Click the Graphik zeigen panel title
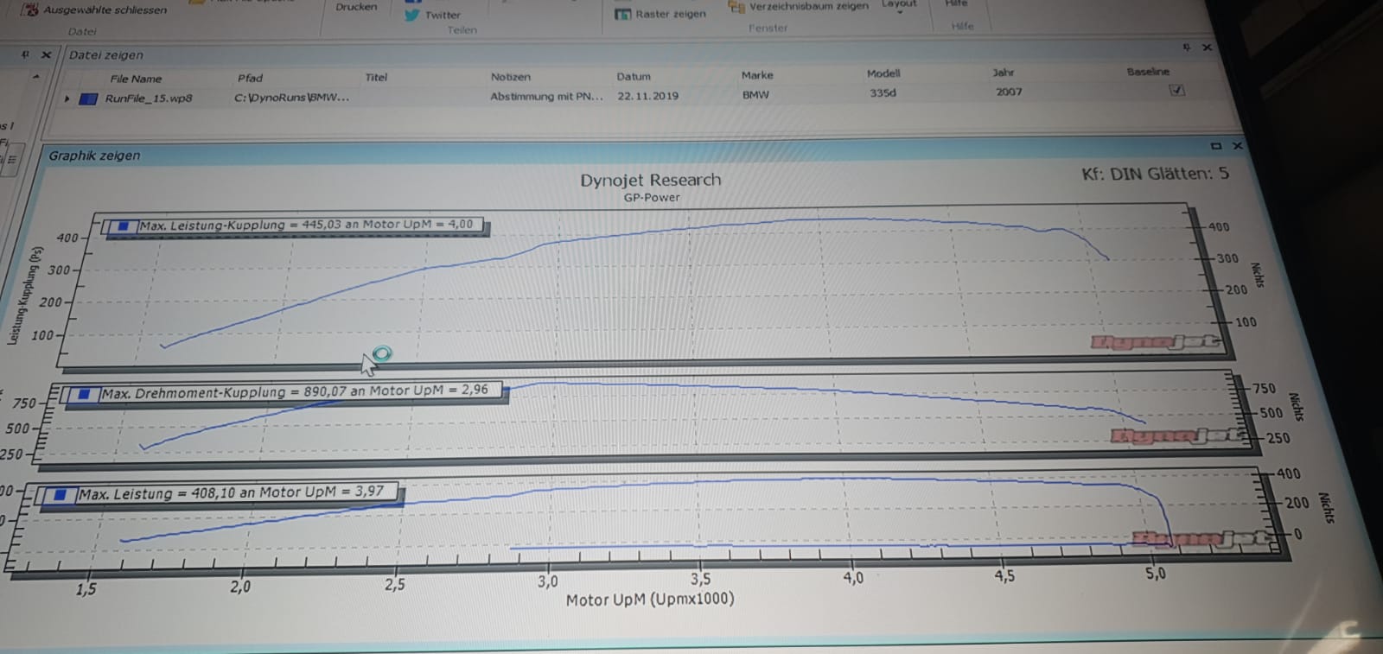This screenshot has height=654, width=1383. click(x=94, y=156)
